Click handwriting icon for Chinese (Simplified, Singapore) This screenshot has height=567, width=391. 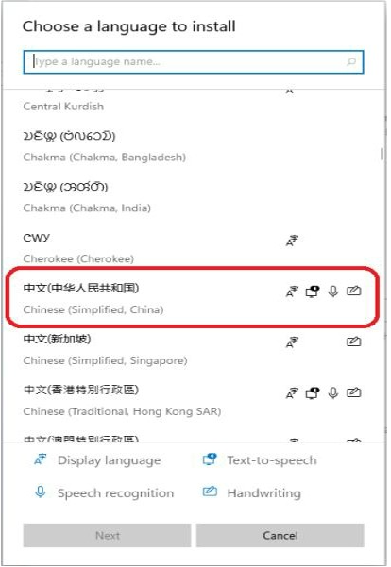(354, 342)
